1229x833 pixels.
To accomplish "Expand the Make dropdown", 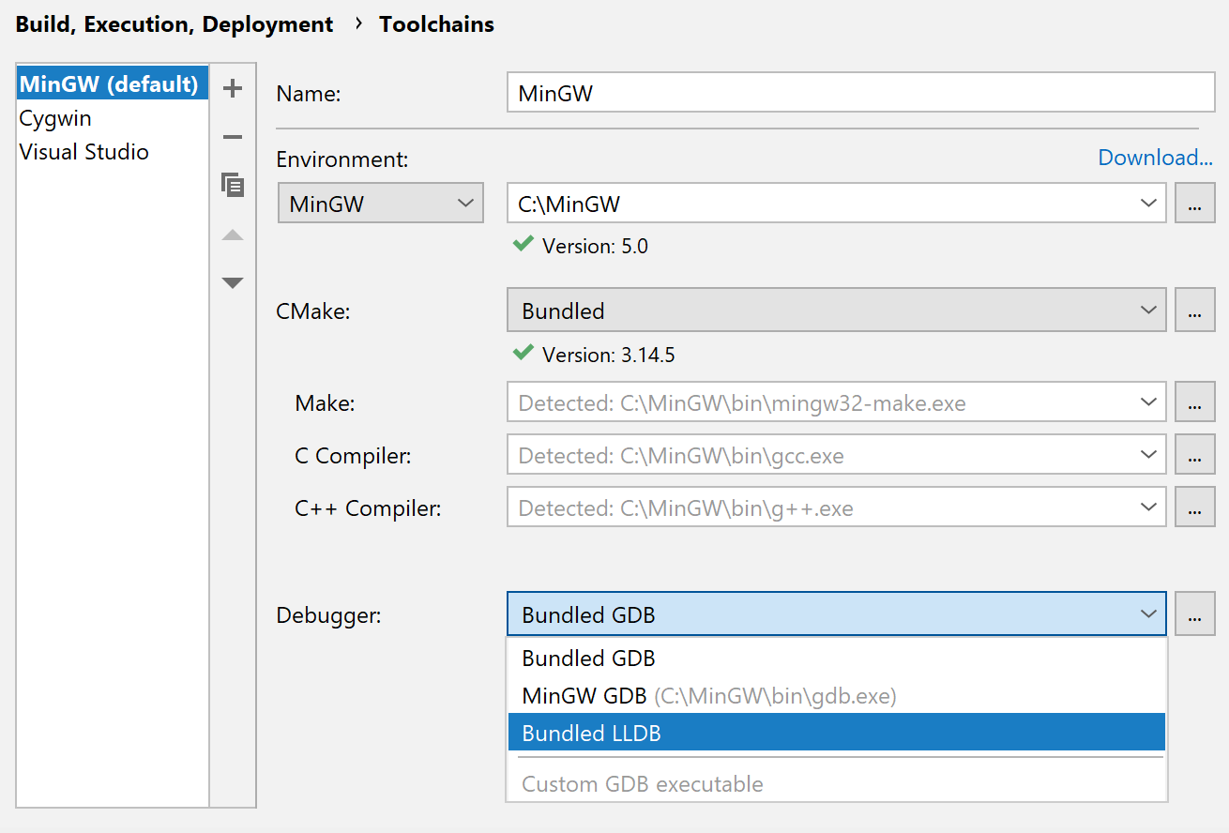I will [1148, 402].
